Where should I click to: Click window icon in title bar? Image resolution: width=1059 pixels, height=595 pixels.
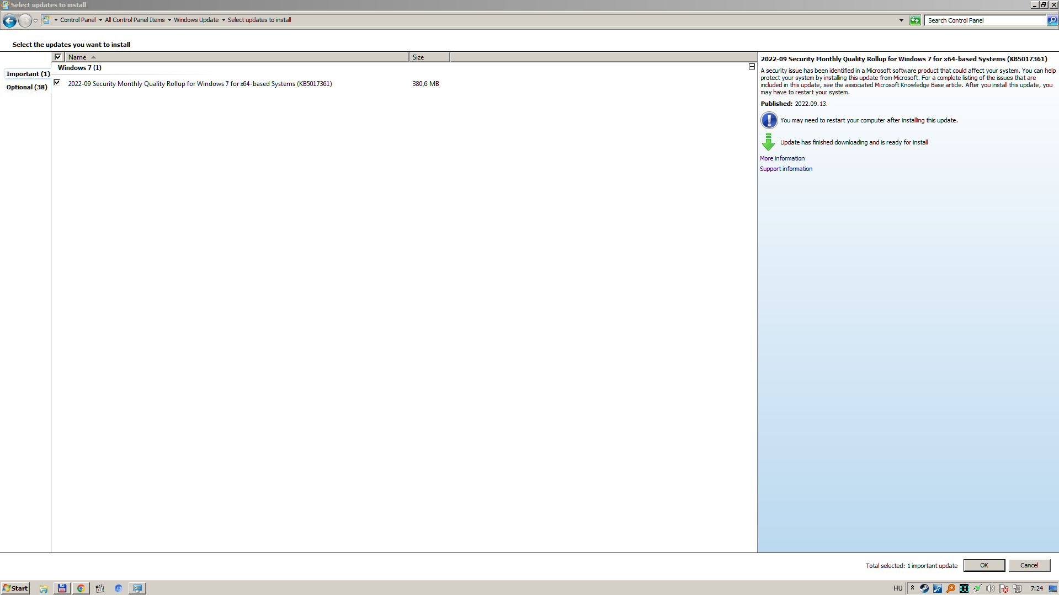click(6, 5)
